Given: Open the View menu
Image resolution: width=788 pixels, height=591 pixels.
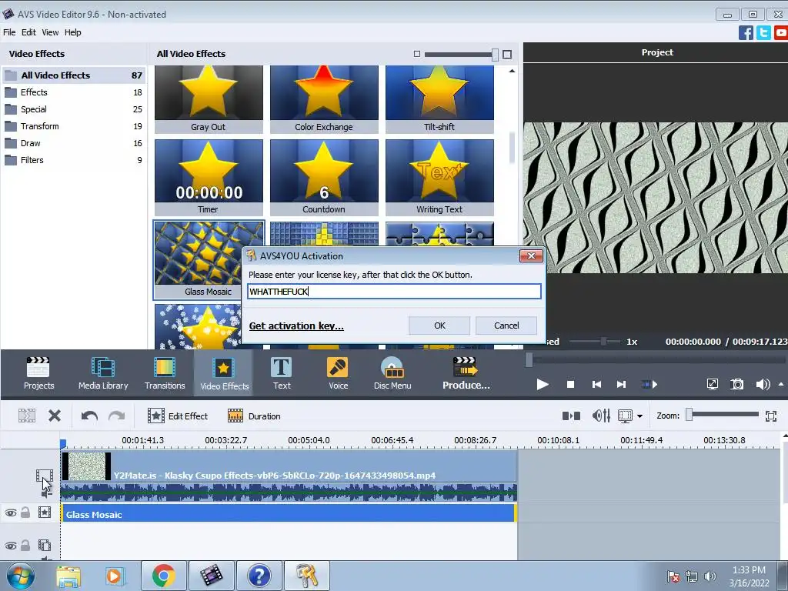Looking at the screenshot, I should [50, 32].
